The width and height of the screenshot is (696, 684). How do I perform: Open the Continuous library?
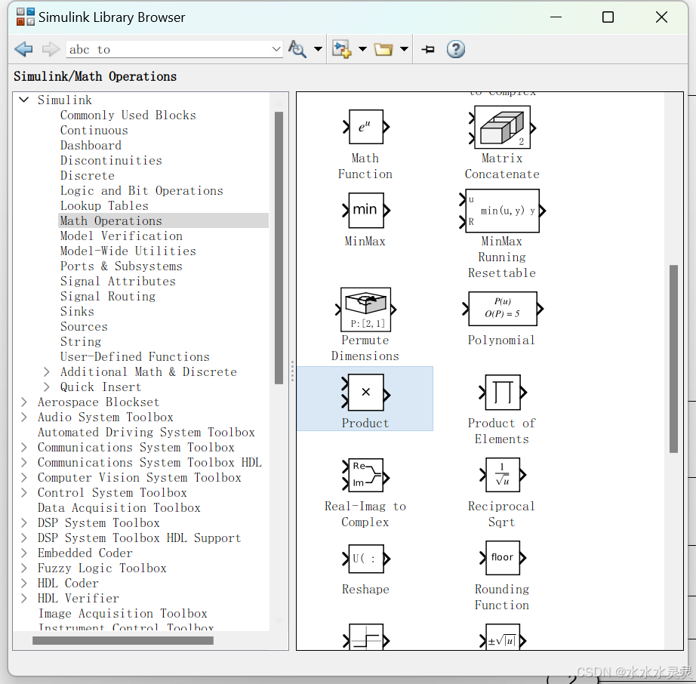[x=94, y=130]
